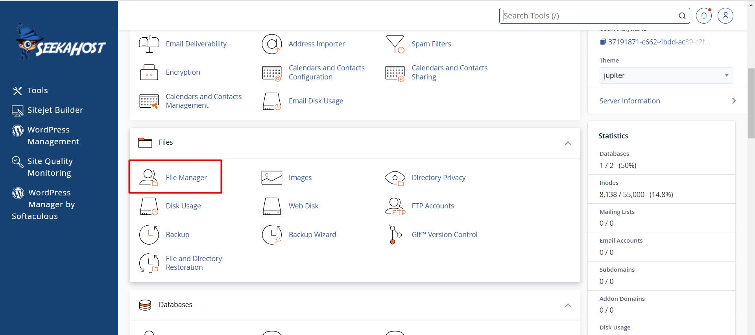
Task: Click the Addon Domains statistic label
Action: [x=622, y=299]
